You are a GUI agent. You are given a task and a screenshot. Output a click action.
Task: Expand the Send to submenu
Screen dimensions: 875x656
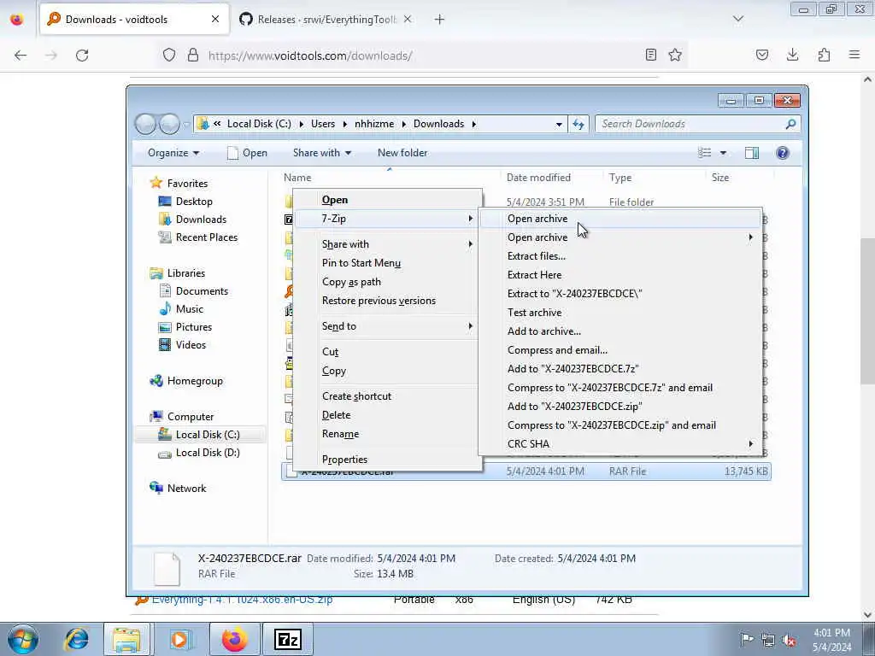[x=387, y=325]
